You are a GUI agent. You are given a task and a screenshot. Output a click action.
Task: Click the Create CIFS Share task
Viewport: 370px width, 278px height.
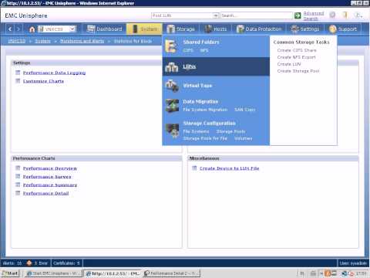tap(297, 50)
